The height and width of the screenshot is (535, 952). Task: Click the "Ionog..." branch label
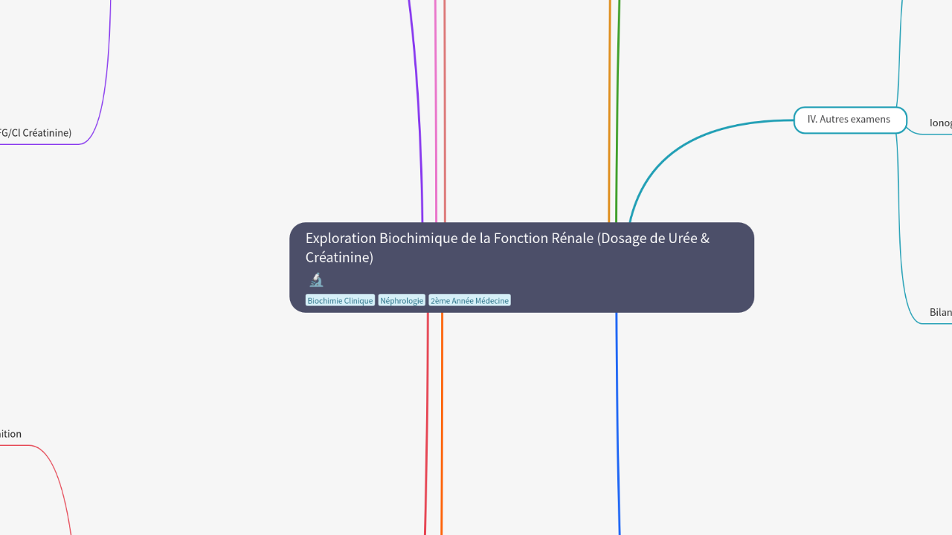tap(940, 123)
